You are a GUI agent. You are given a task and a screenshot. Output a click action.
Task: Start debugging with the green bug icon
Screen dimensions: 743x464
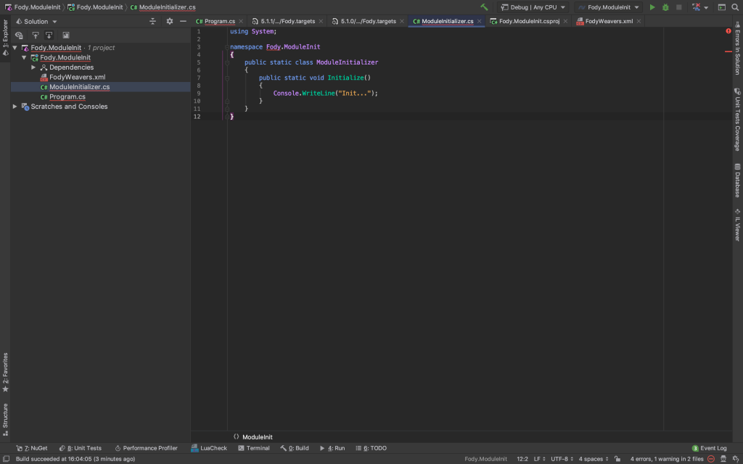[665, 7]
